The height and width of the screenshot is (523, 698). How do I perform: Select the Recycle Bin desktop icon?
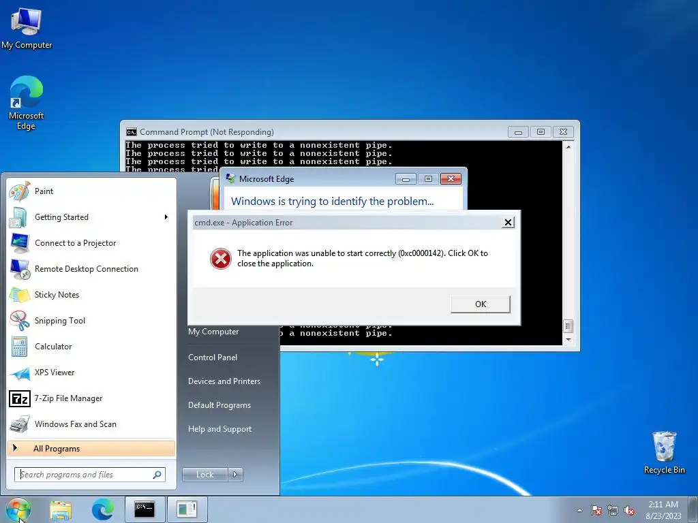(x=664, y=453)
